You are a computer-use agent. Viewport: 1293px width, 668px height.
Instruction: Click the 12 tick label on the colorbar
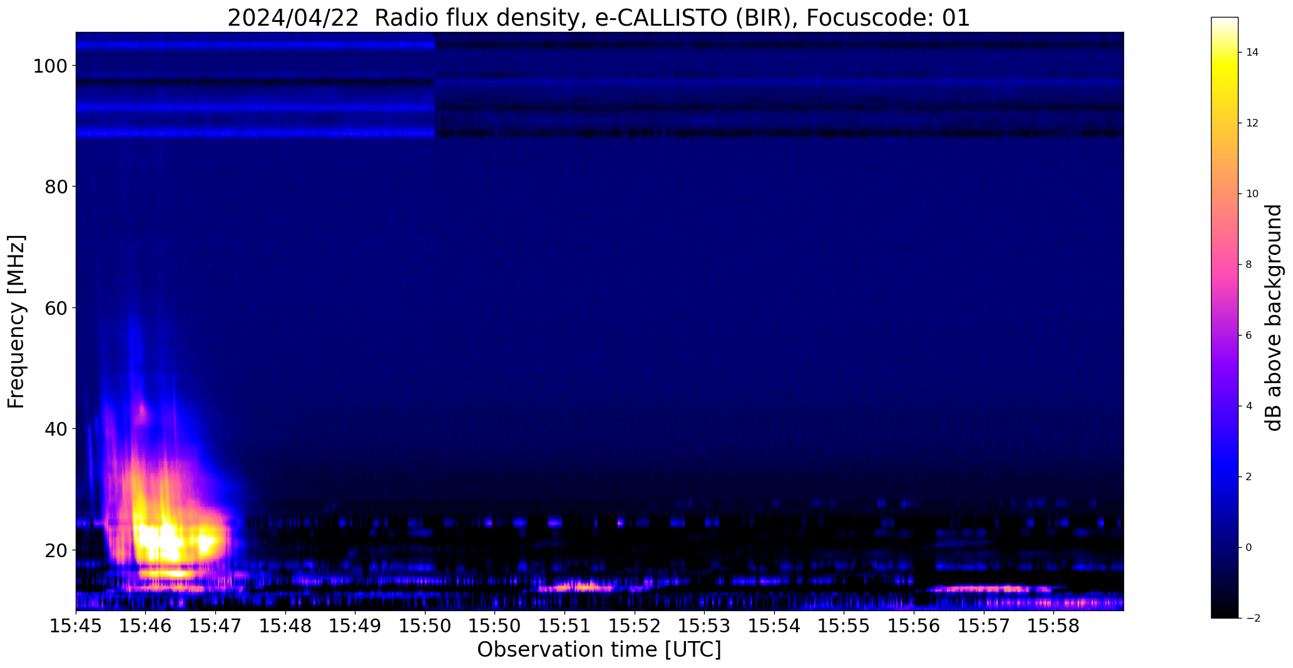[1252, 123]
